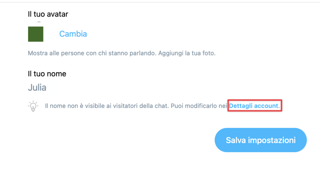Screen dimensions: 320x183
Task: Click the lightbulb tip icon
Action: pyautogui.click(x=33, y=106)
